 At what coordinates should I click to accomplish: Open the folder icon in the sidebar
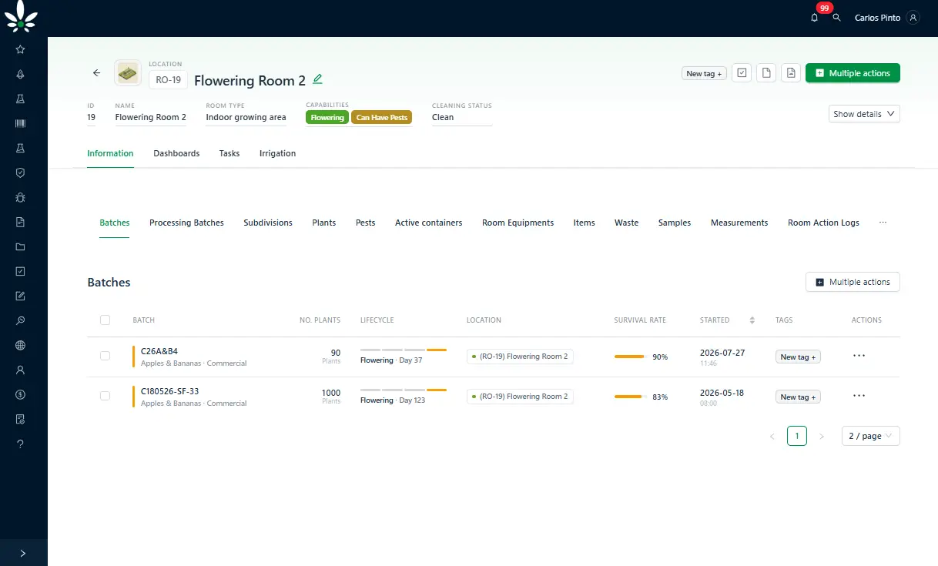coord(20,246)
